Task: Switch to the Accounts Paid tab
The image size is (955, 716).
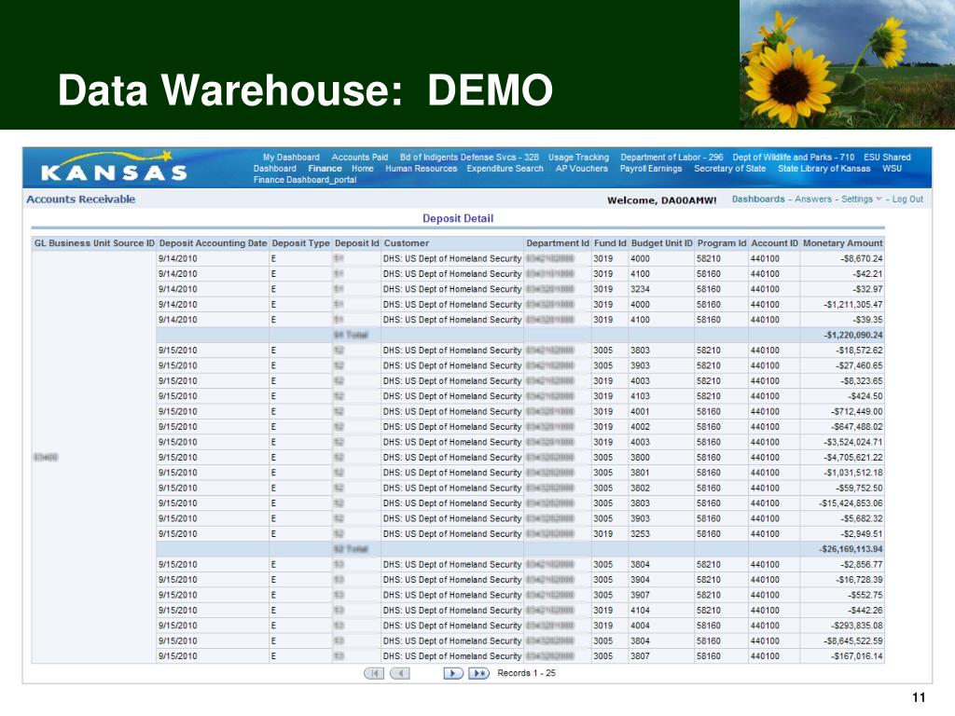Action: 360,157
